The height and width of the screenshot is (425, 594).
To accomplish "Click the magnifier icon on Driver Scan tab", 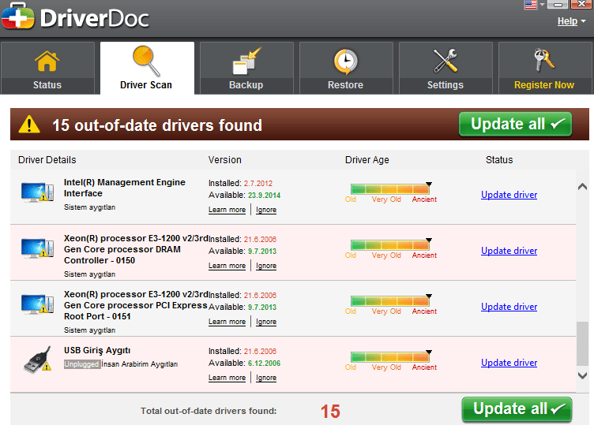I will pyautogui.click(x=146, y=61).
